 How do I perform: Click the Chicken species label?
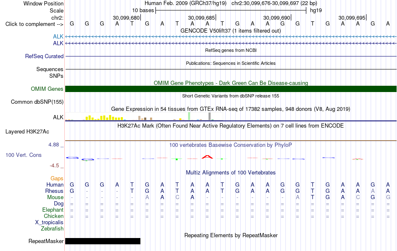pos(53,216)
